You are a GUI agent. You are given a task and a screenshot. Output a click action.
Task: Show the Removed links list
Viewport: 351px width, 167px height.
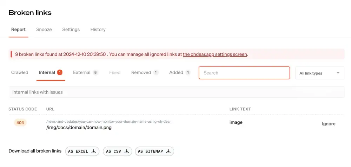pyautogui.click(x=141, y=72)
